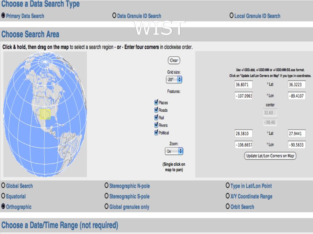This screenshot has width=313, height=234.
Task: Select the Local Granule ID Search option
Action: coord(231,15)
